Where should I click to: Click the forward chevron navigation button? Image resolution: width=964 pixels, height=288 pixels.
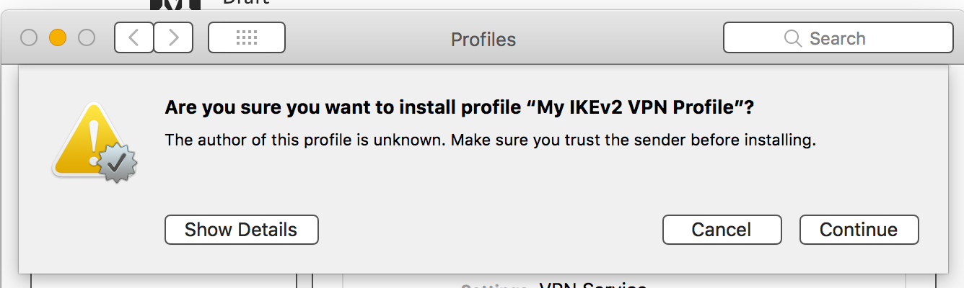pyautogui.click(x=173, y=38)
